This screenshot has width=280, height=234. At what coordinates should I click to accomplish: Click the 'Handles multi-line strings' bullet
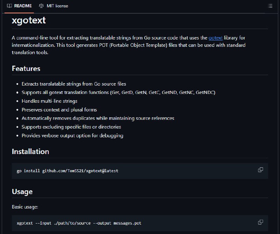49,101
